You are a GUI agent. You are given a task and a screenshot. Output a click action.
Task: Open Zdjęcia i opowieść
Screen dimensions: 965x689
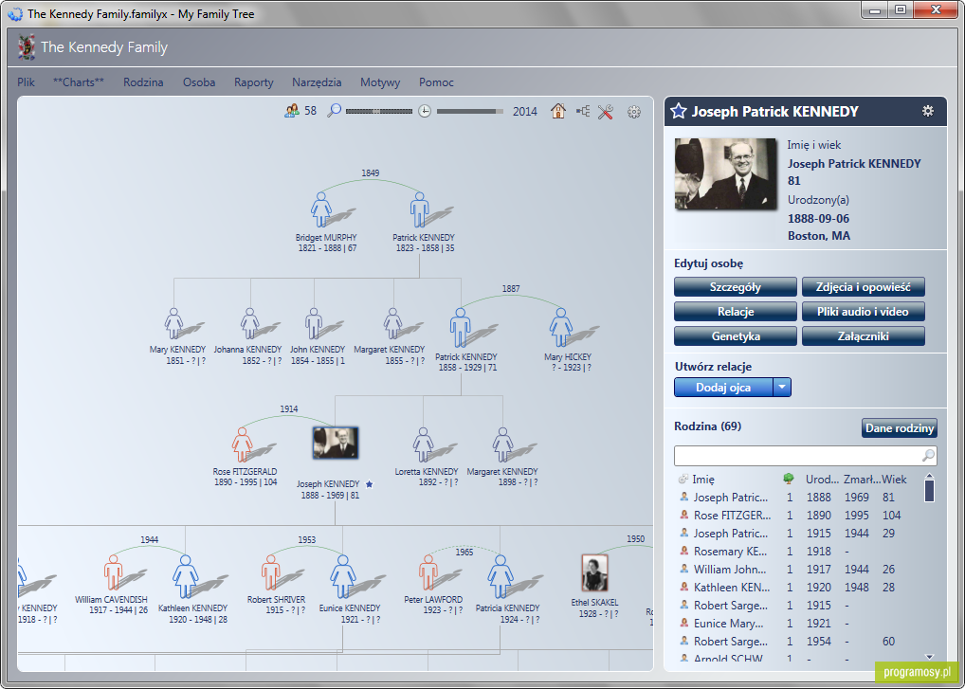click(864, 286)
